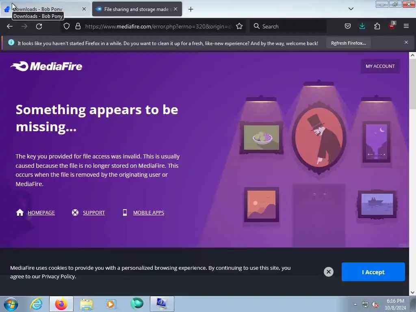Open the MOBILE APPS link

point(149,212)
